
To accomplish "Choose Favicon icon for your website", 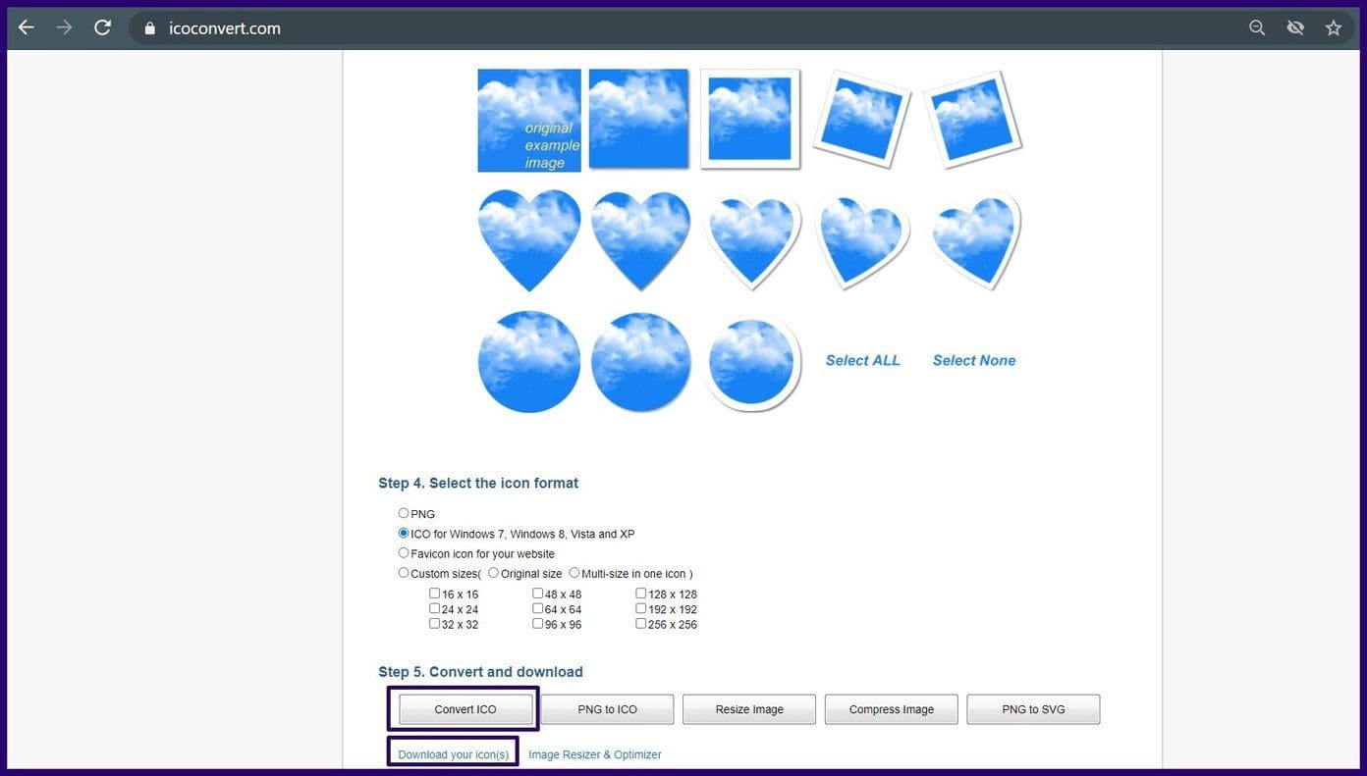I will click(x=404, y=553).
